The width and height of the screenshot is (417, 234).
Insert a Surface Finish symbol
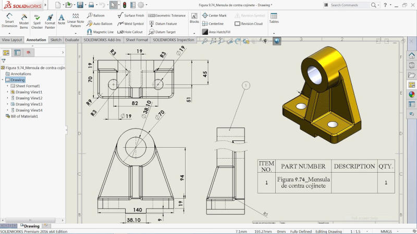131,16
